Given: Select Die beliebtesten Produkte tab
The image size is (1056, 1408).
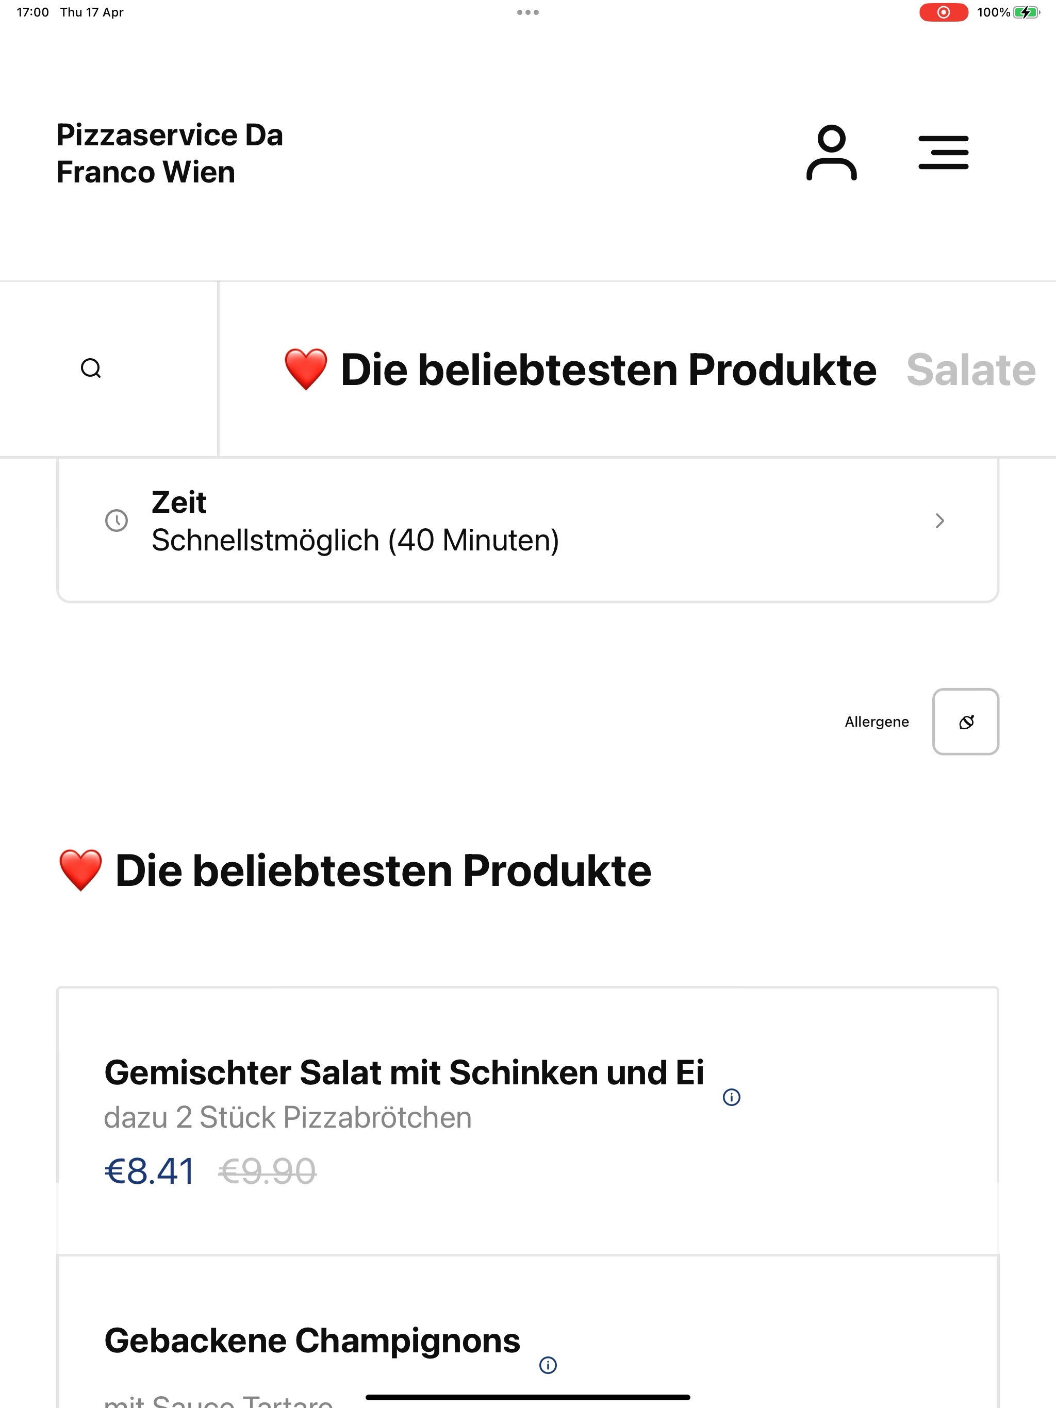Looking at the screenshot, I should click(580, 370).
